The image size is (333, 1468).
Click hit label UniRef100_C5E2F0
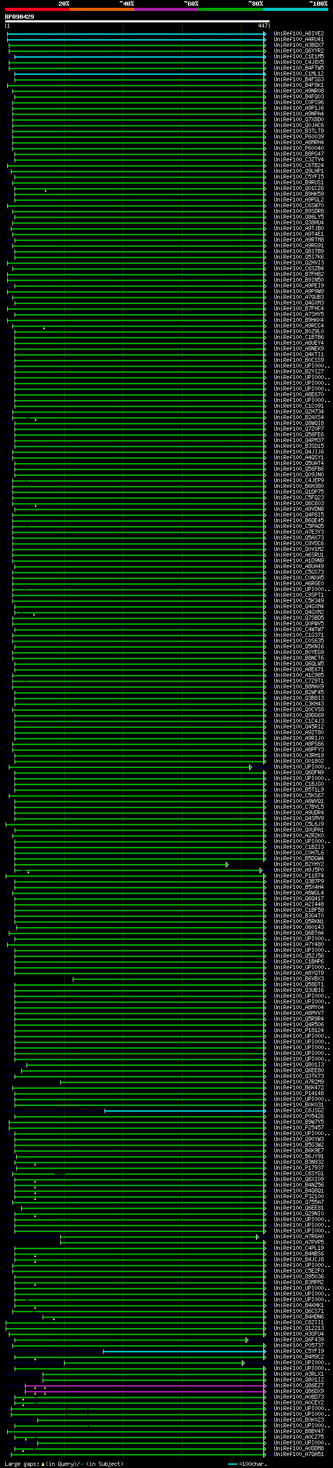(x=299, y=1270)
